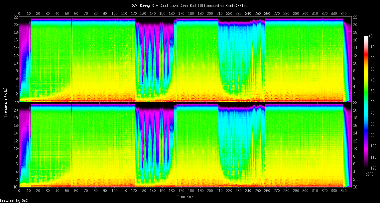Click the 10 kHz label right of lower channel
Image resolution: width=380 pixels, height=203 pixels.
tap(355, 149)
